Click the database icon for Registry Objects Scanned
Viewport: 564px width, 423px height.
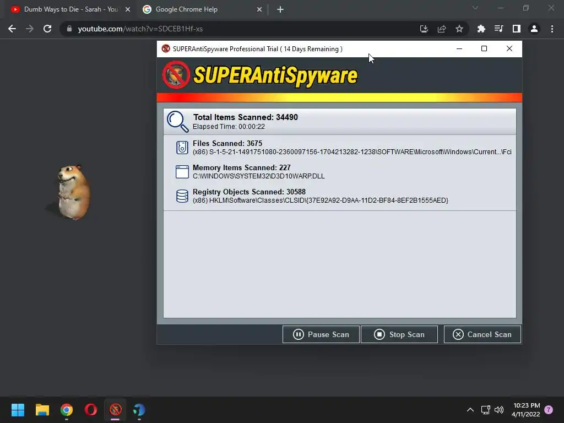click(x=182, y=196)
